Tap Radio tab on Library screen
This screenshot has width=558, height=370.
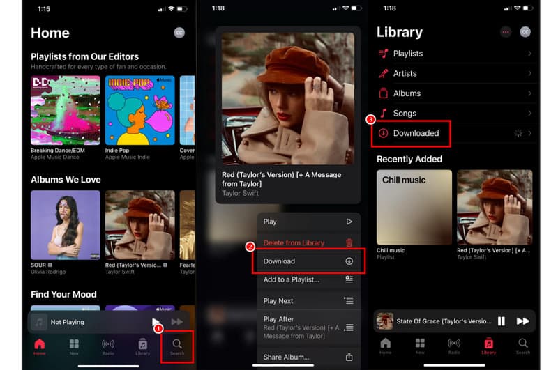coord(454,346)
